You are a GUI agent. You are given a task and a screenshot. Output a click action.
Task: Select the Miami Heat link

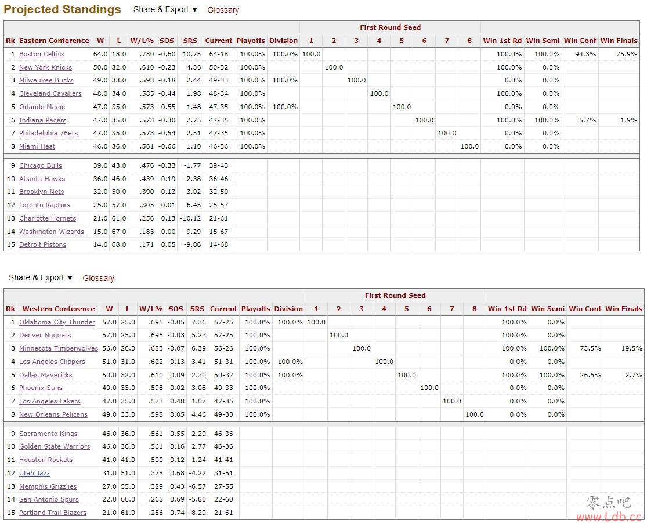pyautogui.click(x=37, y=146)
